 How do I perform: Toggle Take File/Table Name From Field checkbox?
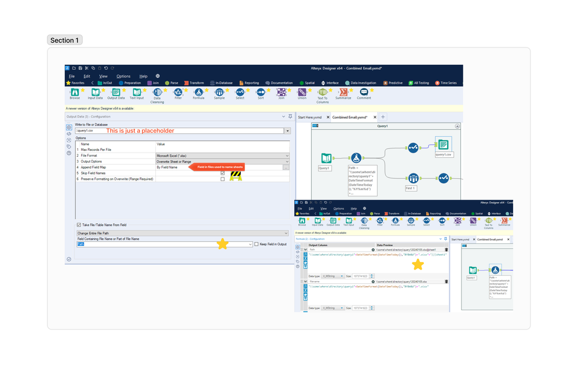pos(79,224)
